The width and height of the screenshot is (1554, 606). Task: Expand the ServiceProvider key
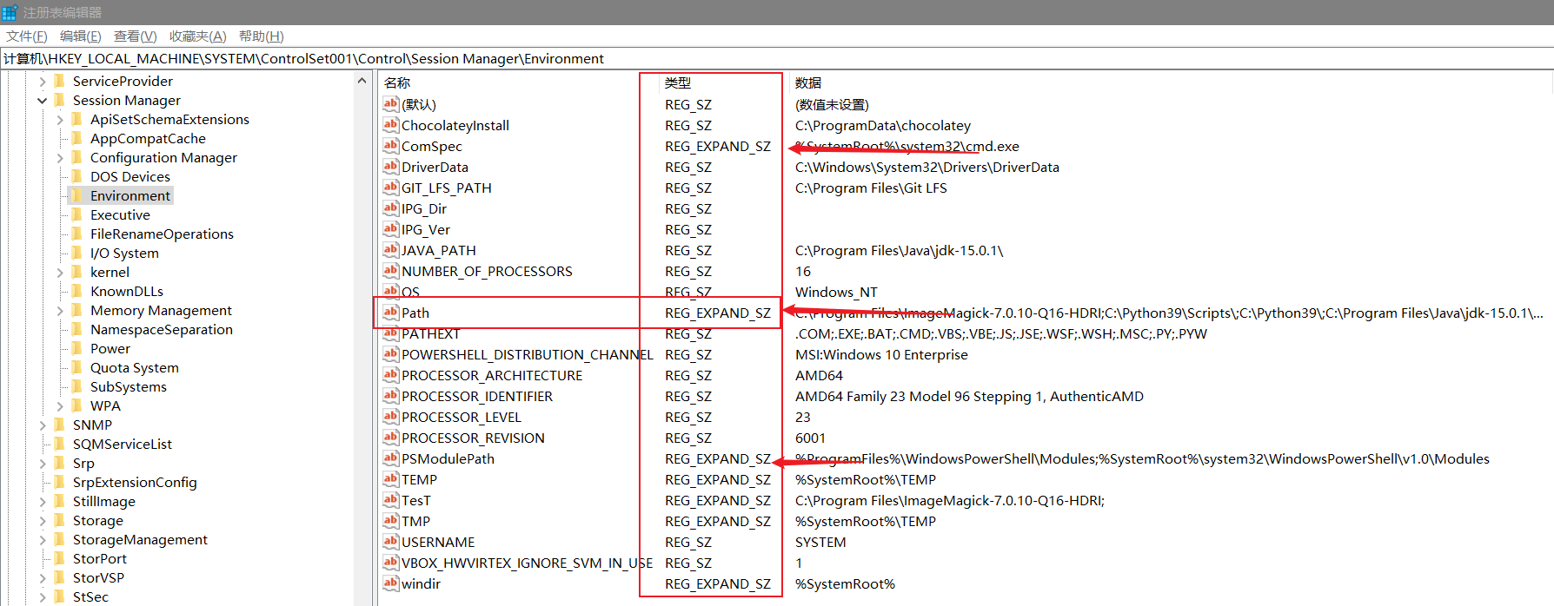pos(42,82)
